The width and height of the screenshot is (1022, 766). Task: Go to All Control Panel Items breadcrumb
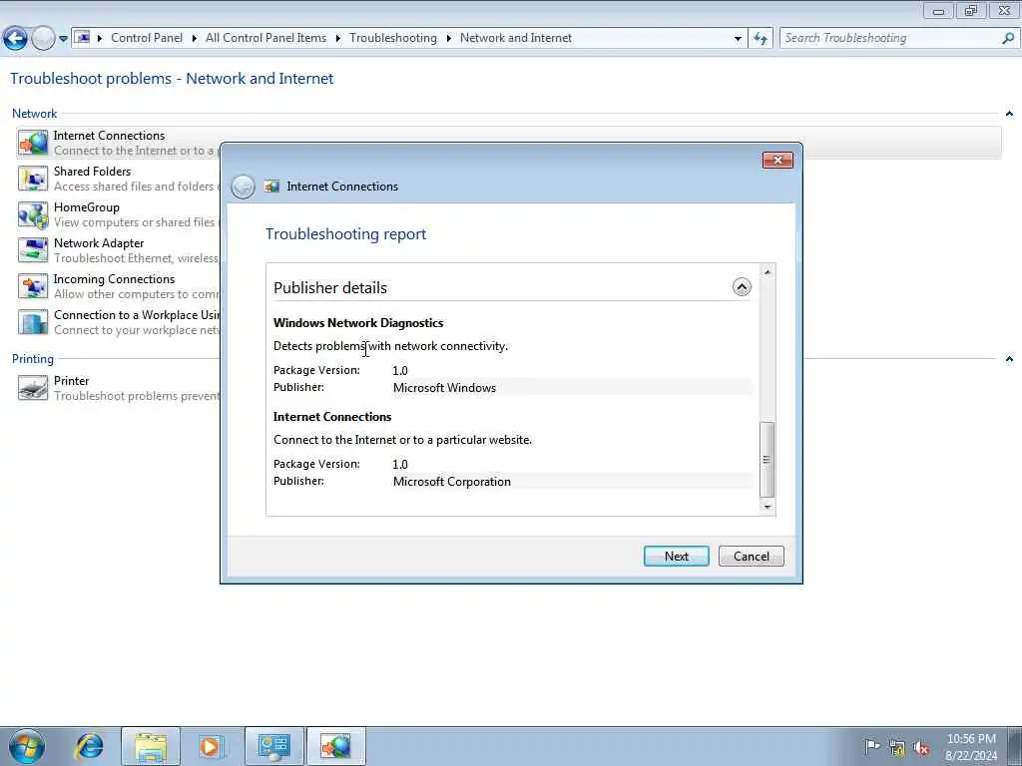(x=265, y=38)
